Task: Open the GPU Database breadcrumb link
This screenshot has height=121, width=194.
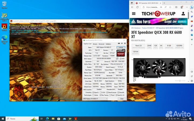Action: coord(136,28)
